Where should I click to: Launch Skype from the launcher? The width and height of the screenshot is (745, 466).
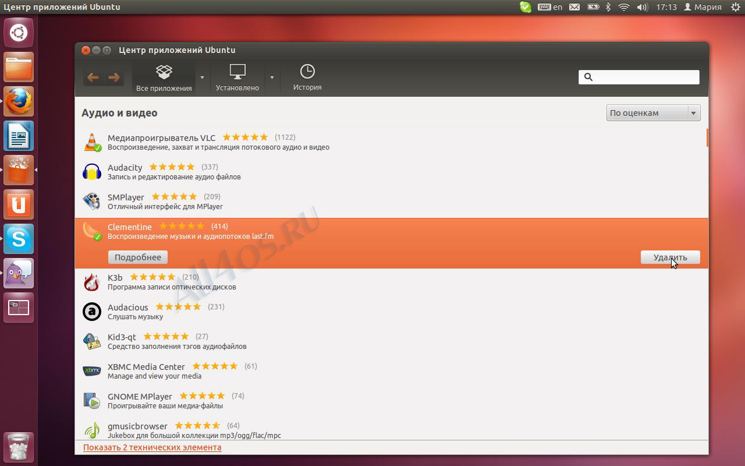tap(19, 239)
